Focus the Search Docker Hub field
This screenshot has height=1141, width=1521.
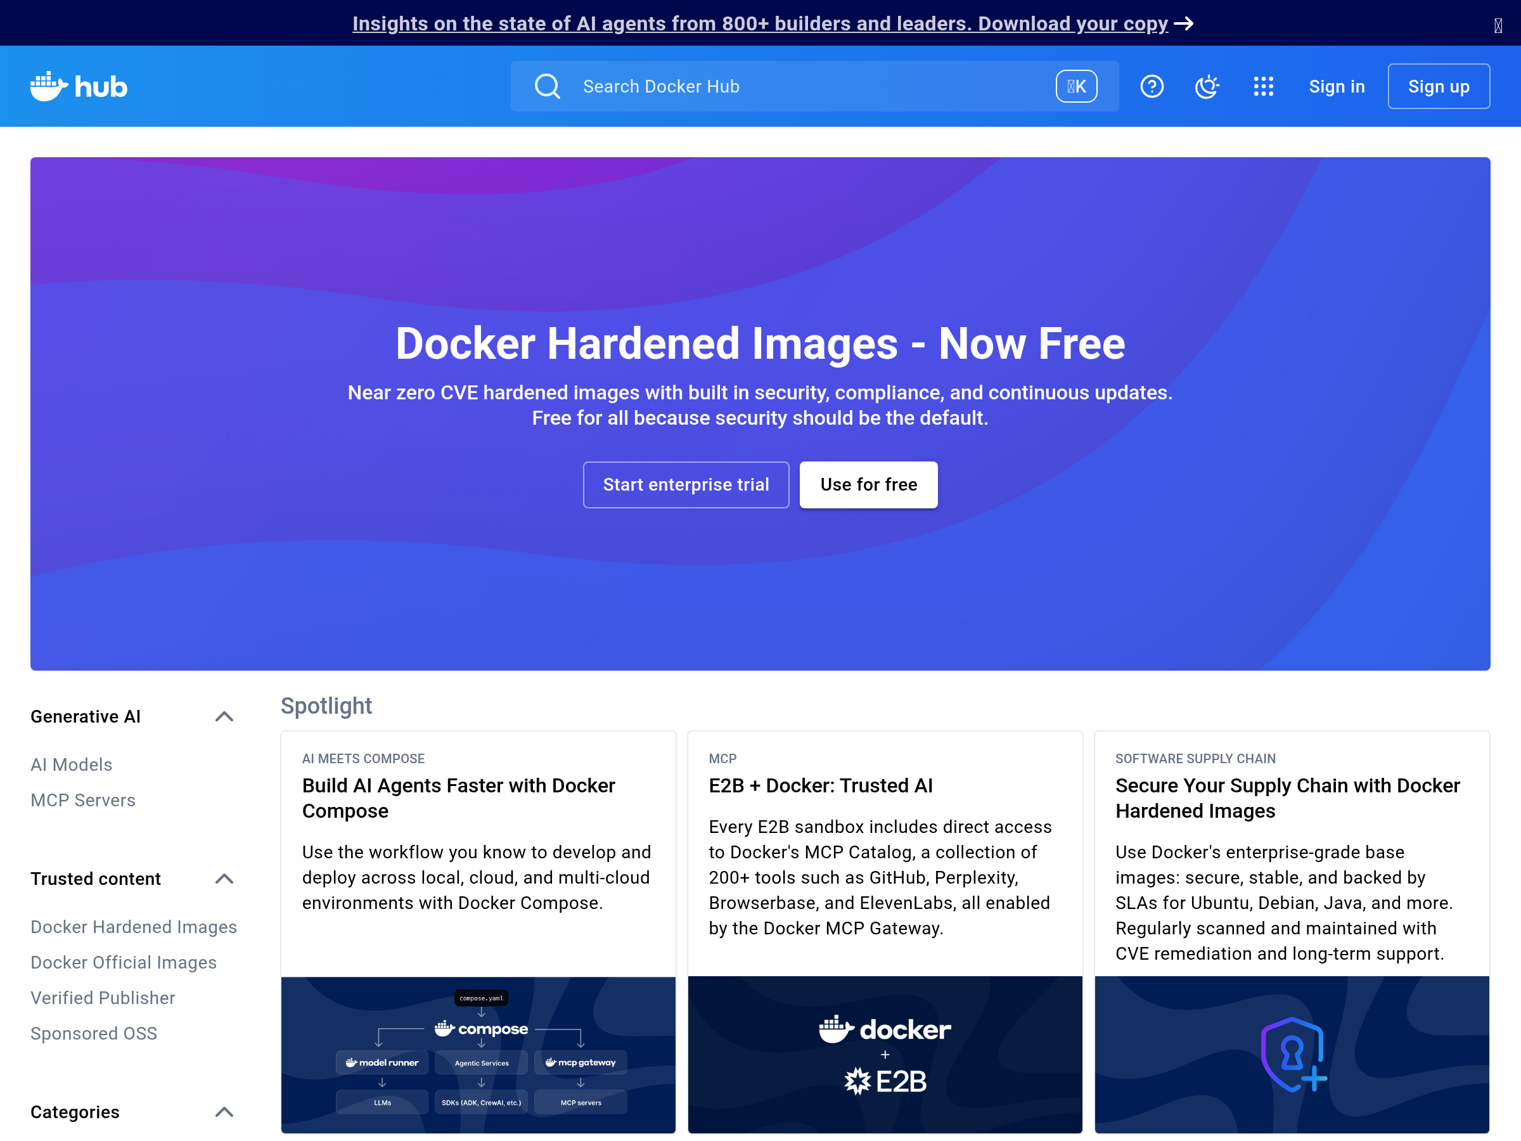point(791,87)
